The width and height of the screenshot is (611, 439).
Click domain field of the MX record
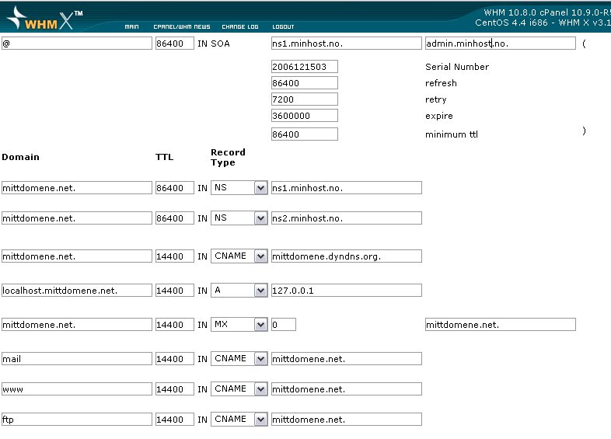(x=77, y=325)
